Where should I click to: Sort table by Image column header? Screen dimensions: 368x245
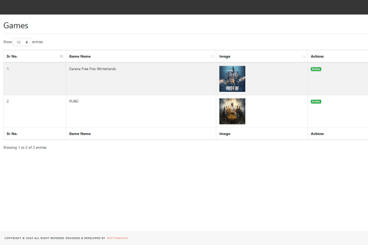point(262,56)
